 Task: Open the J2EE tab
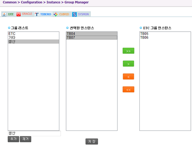point(8,14)
